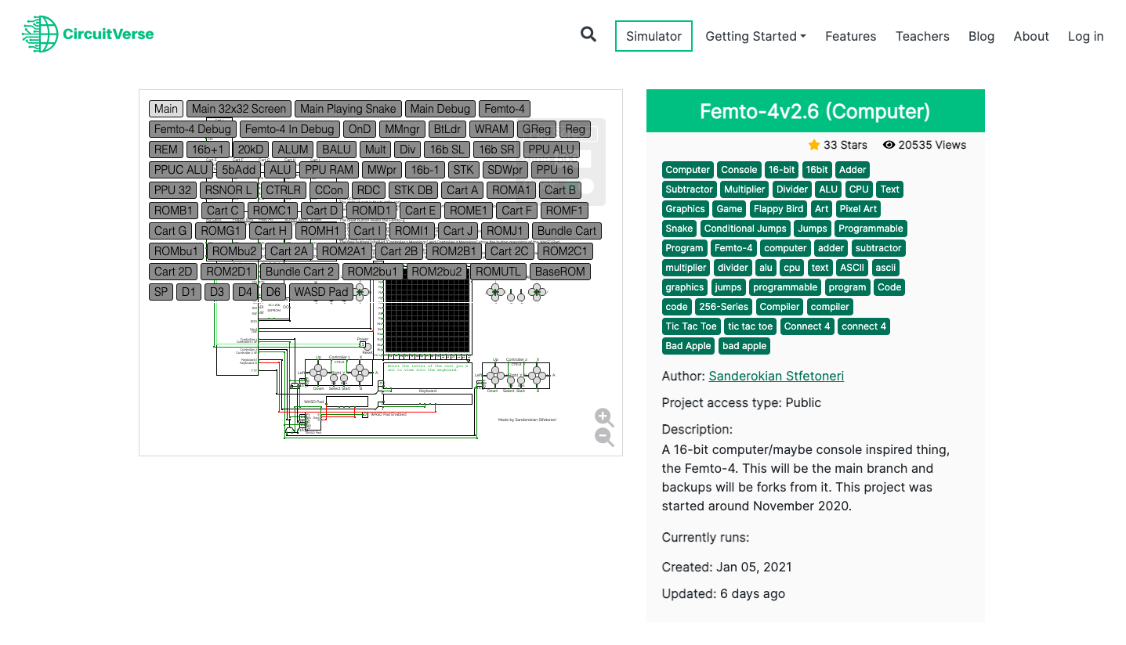
Task: Click Log in at the top right
Action: pyautogui.click(x=1085, y=36)
